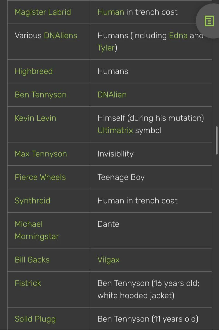219x330 pixels.
Task: Select the Max Tennyson link
Action: (x=41, y=154)
